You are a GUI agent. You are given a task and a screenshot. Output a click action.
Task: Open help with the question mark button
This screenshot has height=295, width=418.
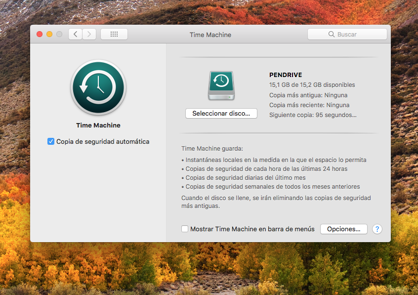pos(377,229)
